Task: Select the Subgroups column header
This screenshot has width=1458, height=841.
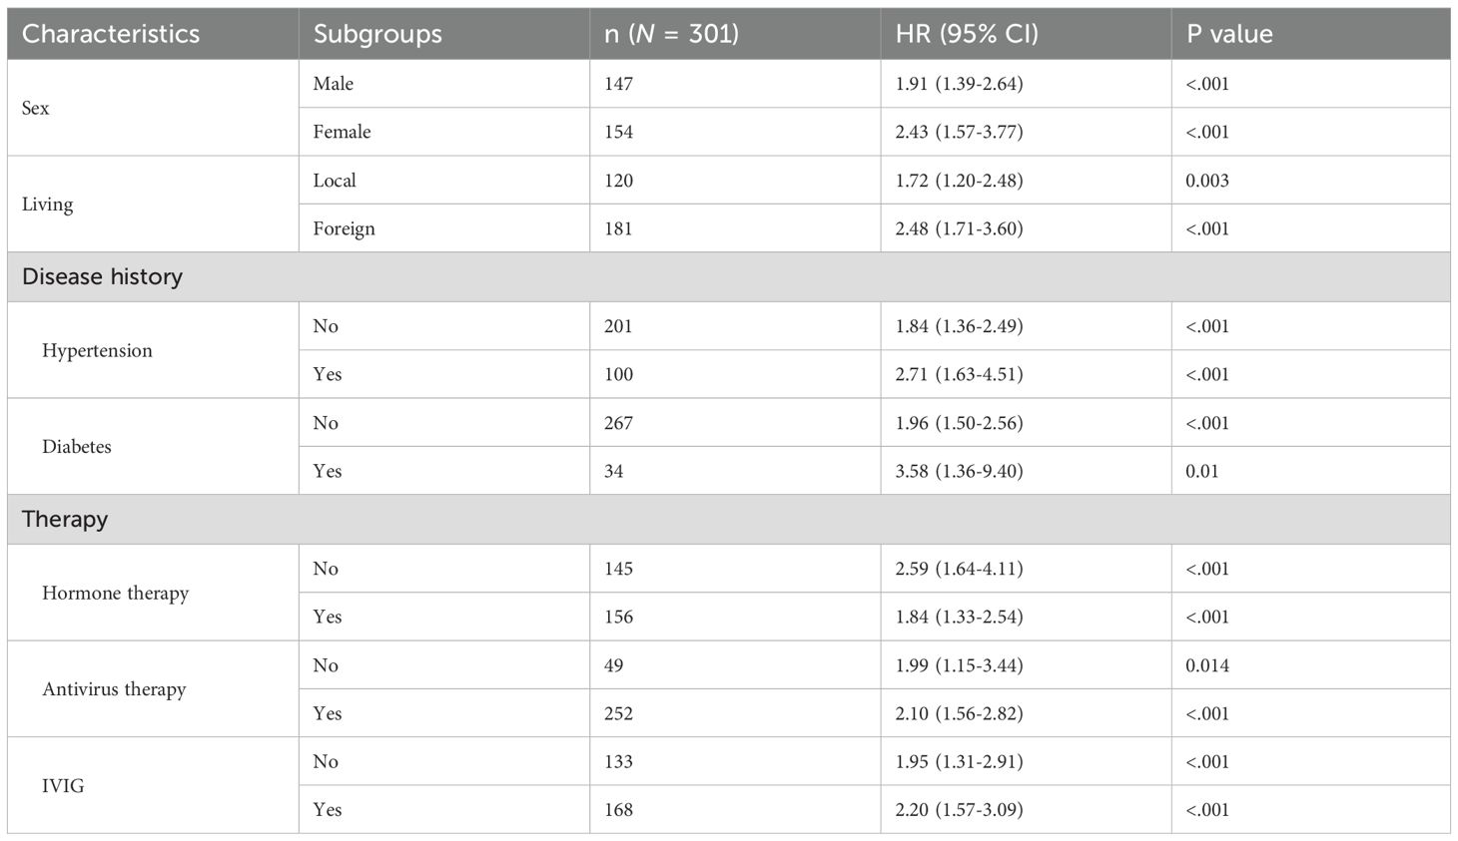Action: 377,34
